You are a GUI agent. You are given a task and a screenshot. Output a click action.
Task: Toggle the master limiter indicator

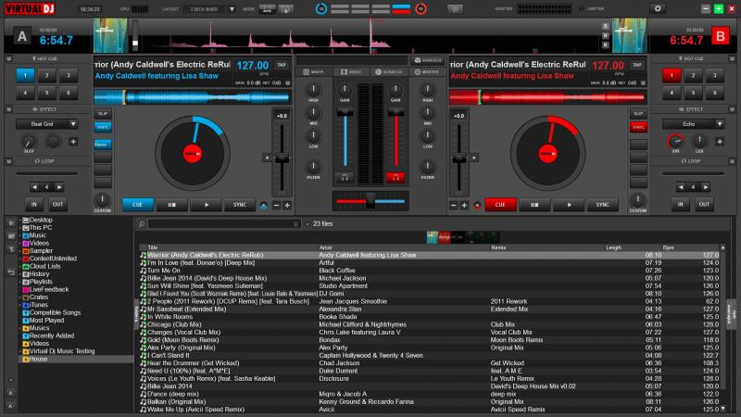pos(592,9)
